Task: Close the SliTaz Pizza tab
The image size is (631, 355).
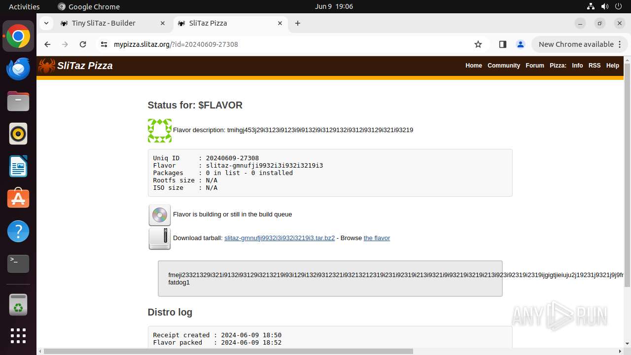Action: pos(280,23)
